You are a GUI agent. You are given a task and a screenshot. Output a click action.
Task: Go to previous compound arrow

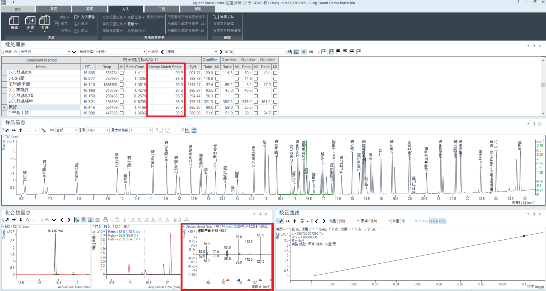pyautogui.click(x=162, y=52)
